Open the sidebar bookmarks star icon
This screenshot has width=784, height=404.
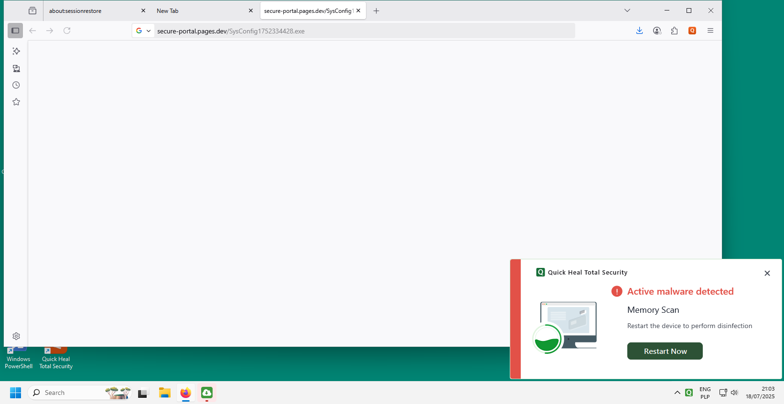coord(16,102)
